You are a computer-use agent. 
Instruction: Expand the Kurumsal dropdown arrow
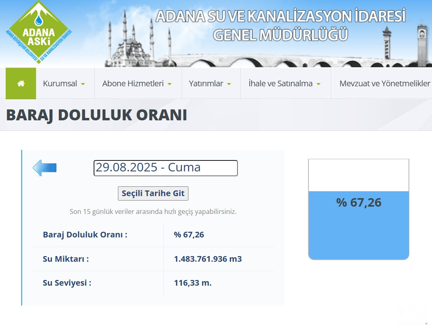[x=83, y=84]
